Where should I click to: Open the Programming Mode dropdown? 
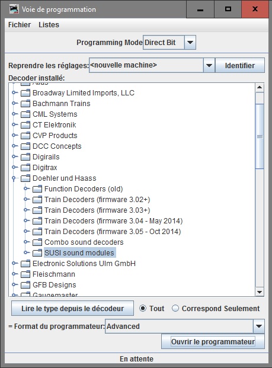pyautogui.click(x=190, y=43)
